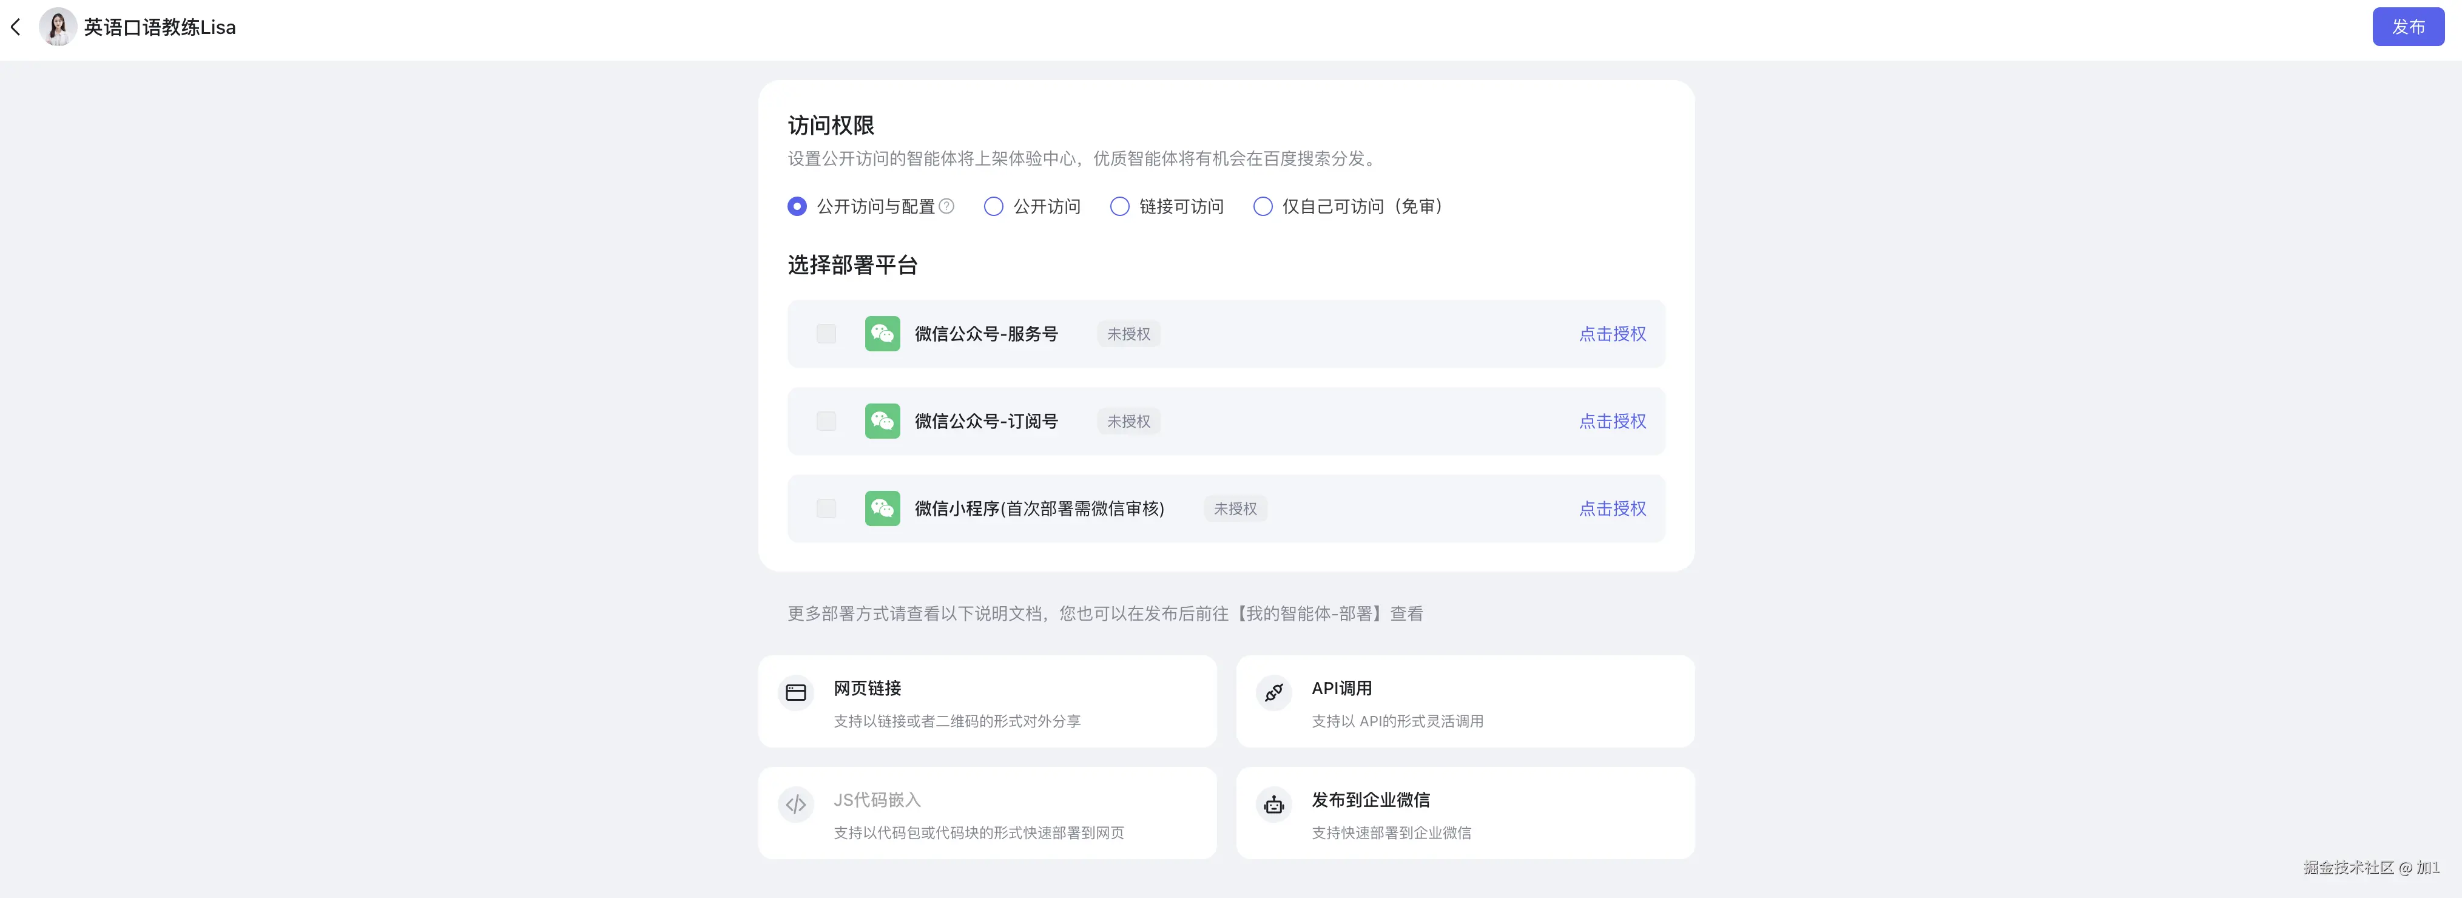
Task: Check the 微信公众号-服务号 checkbox
Action: [x=827, y=334]
